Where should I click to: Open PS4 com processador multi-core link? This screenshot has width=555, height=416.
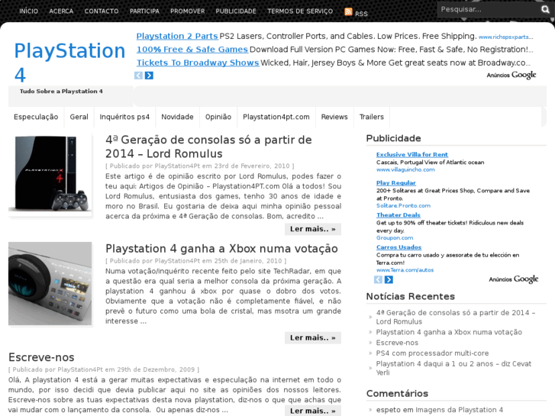[x=432, y=353]
